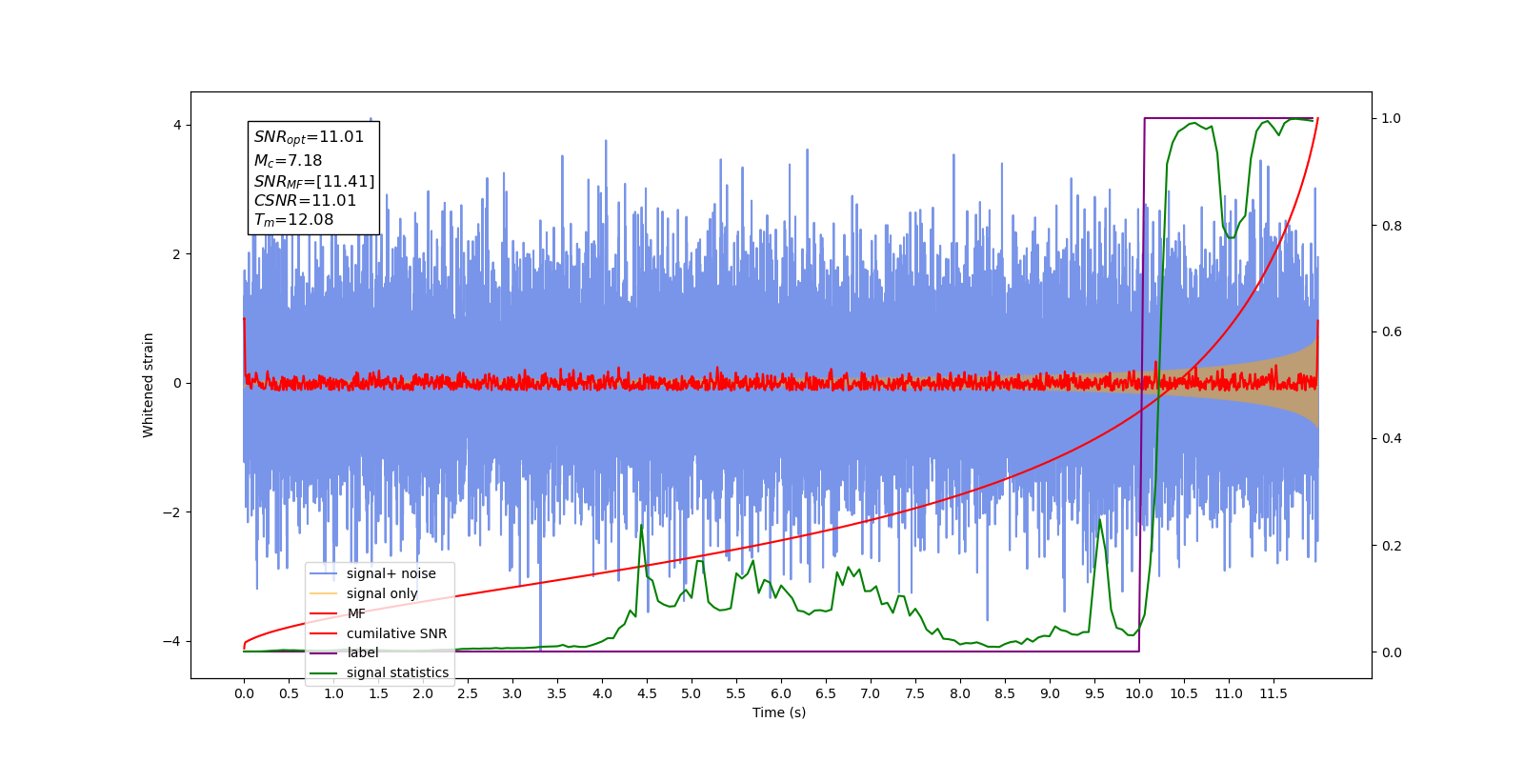Viewport: 1524px width, 762px height.
Task: Click the left y-axis tick label 2
Action: pos(177,254)
